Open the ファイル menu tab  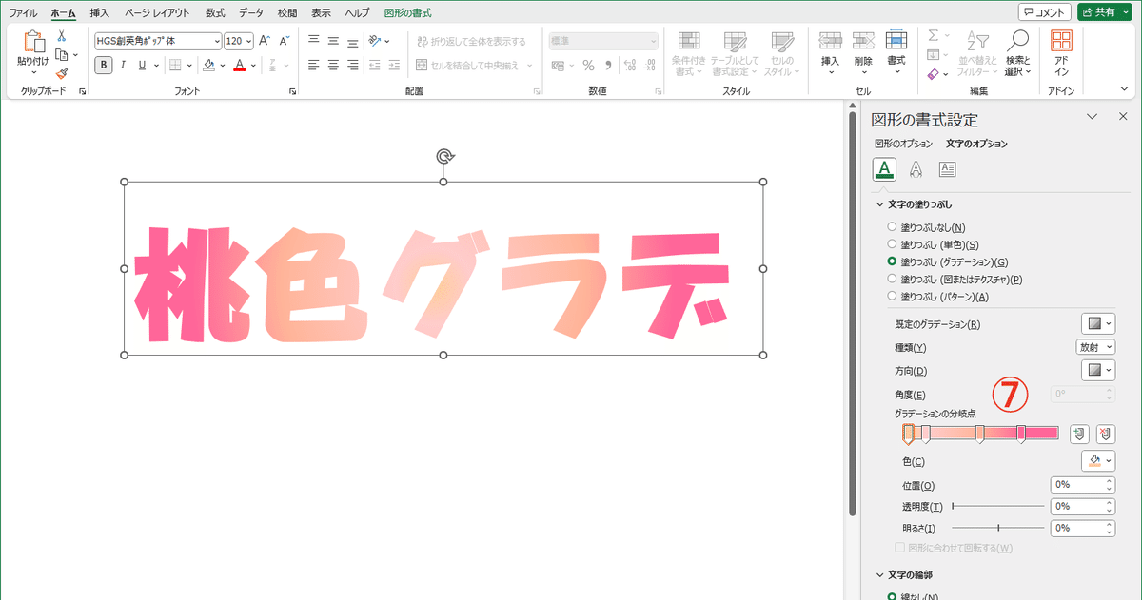point(24,13)
